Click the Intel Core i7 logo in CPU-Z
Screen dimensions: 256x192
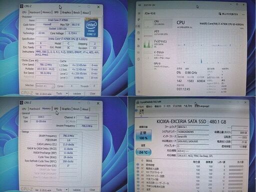pyautogui.click(x=91, y=27)
